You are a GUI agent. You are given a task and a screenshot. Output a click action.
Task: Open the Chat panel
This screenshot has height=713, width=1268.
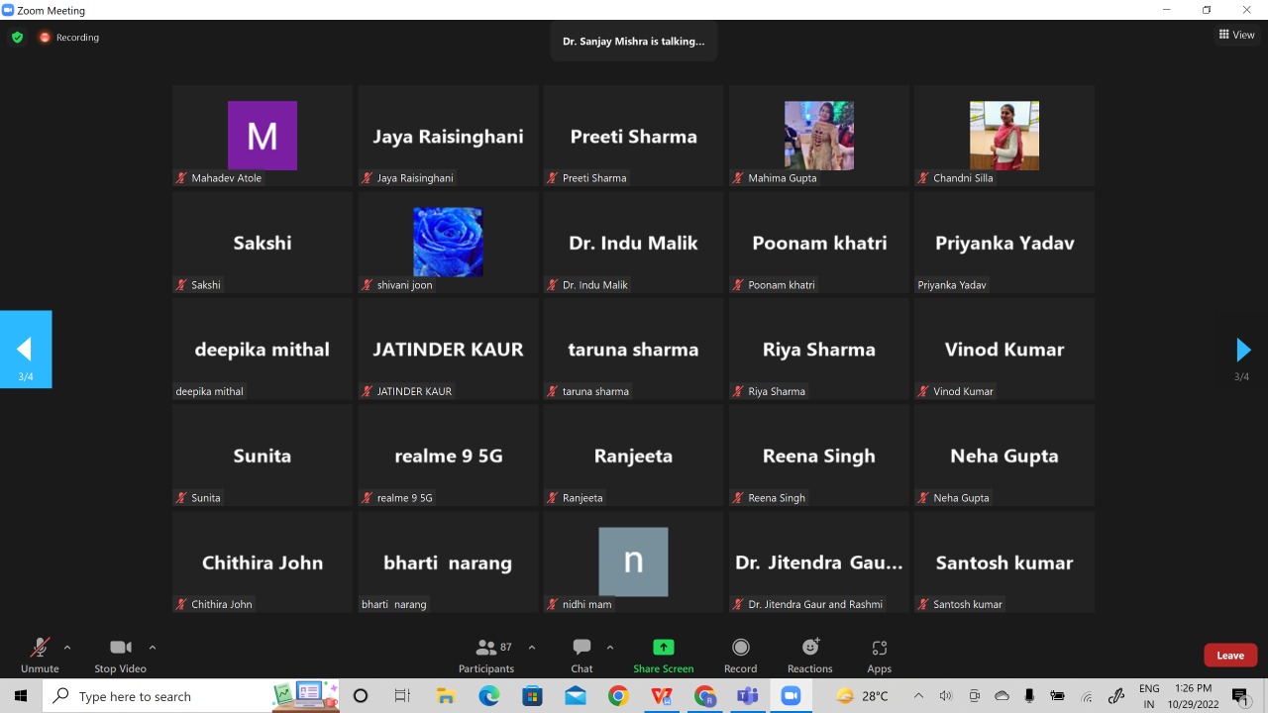pos(581,648)
